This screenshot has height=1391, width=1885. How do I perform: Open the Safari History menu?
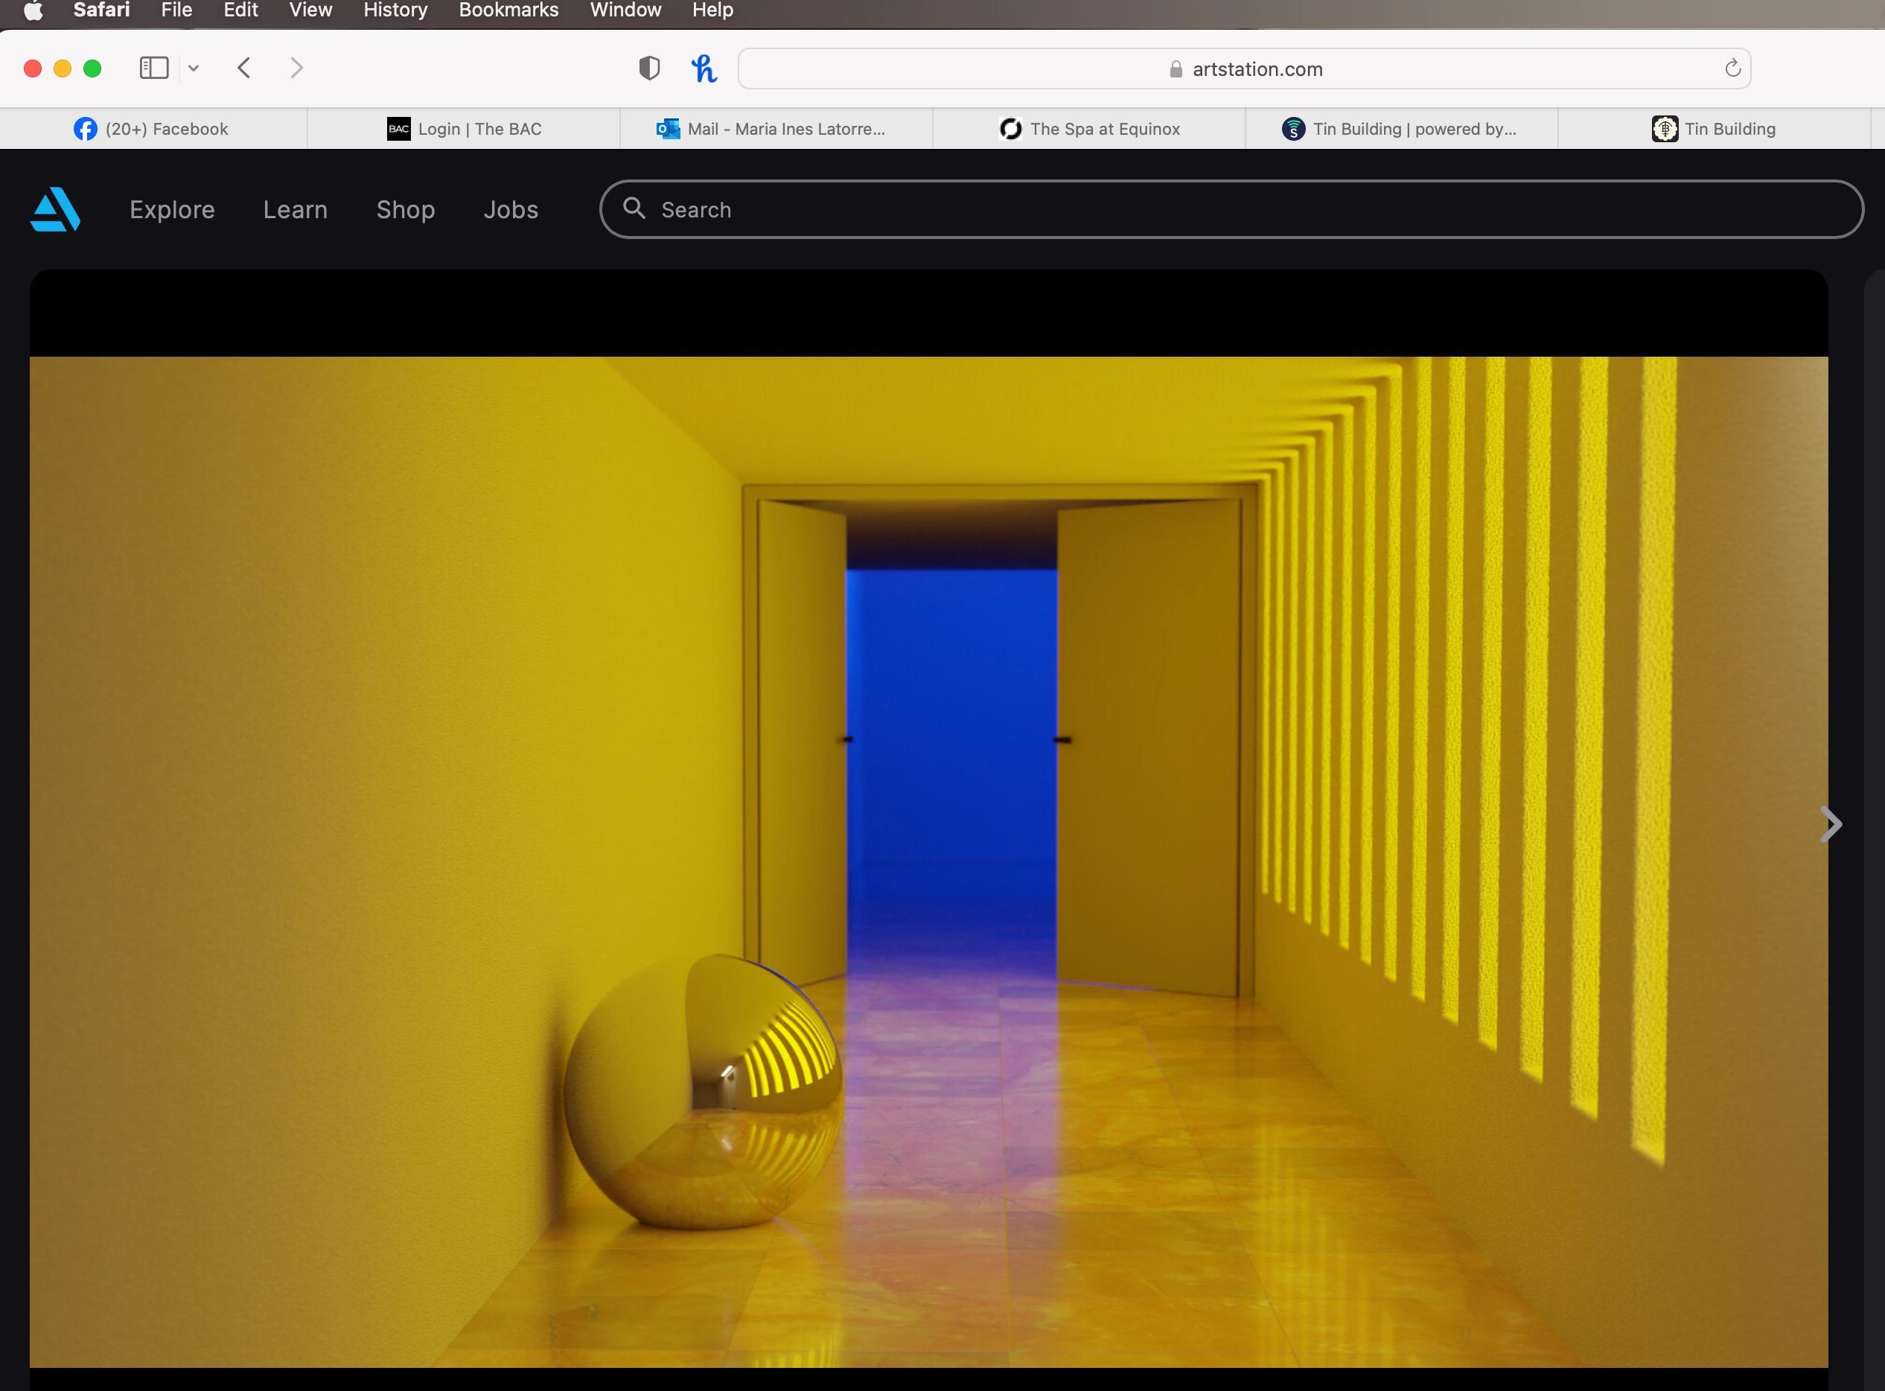point(395,11)
